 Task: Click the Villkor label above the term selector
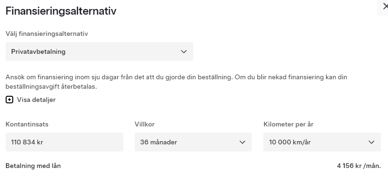point(145,124)
